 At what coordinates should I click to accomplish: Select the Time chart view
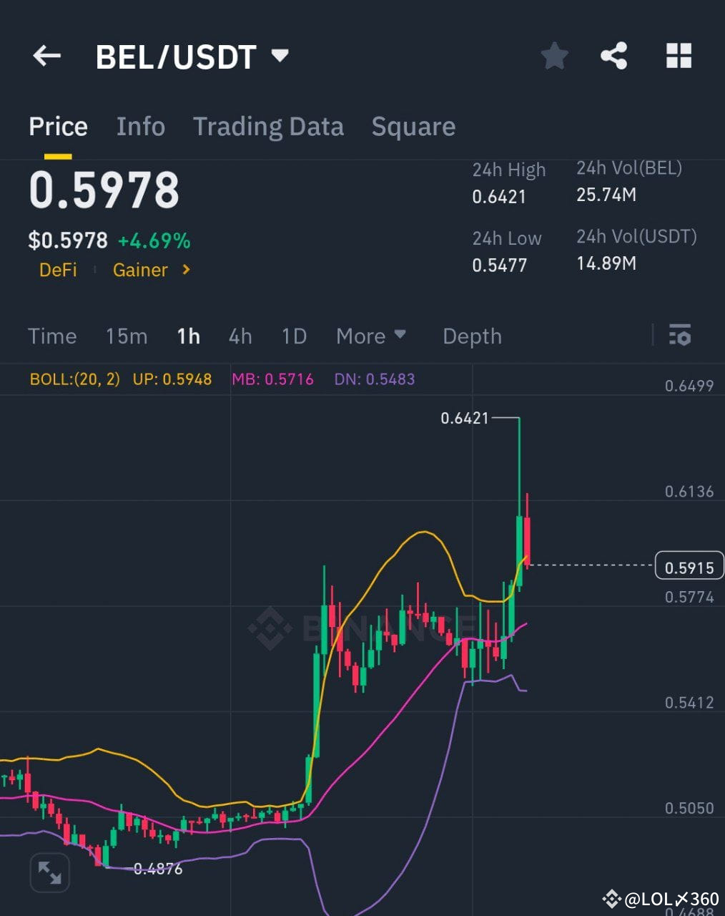click(52, 336)
